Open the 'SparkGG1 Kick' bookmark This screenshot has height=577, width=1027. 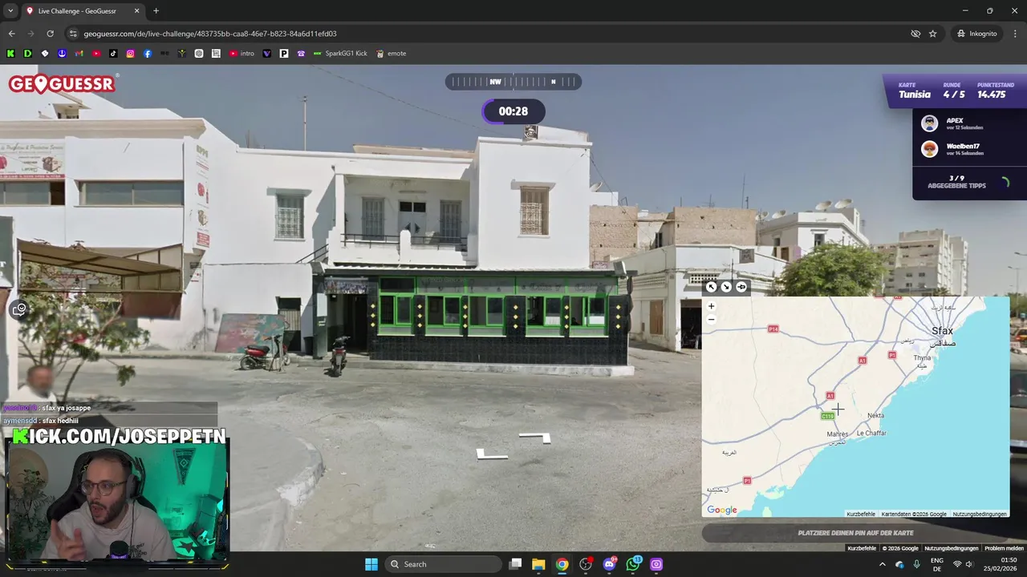pos(340,54)
